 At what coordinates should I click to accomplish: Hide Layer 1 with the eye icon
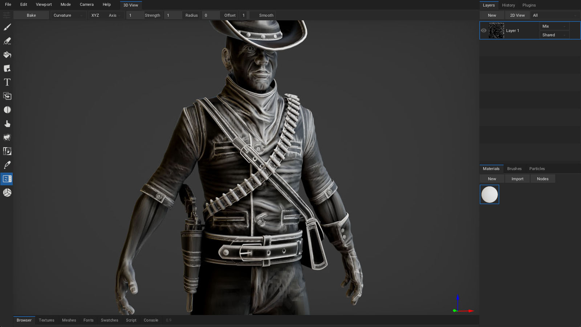484,31
